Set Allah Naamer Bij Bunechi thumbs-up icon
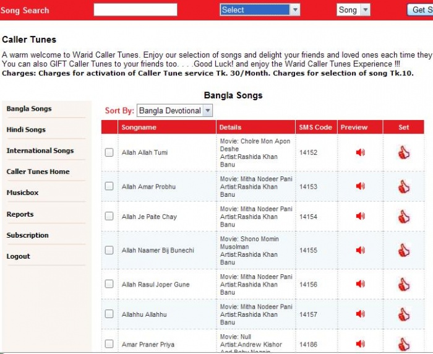The image size is (433, 354). pos(404,250)
